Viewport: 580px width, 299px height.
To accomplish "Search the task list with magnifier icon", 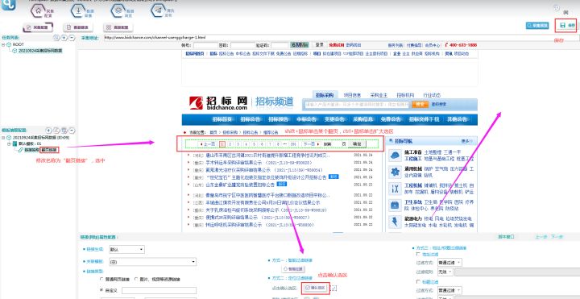I will click(56, 38).
